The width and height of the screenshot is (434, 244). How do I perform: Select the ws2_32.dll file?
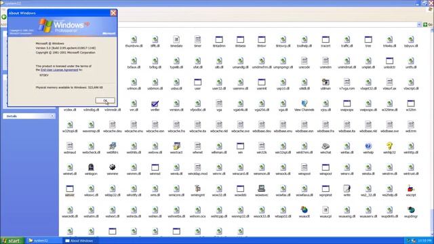tap(368, 191)
